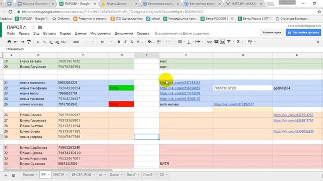Open the Правка menu
The height and width of the screenshot is (181, 323).
tap(24, 34)
